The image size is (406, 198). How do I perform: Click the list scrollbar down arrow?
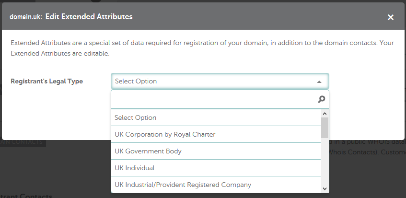pyautogui.click(x=325, y=189)
